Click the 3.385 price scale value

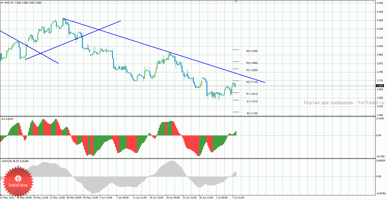click(x=380, y=115)
